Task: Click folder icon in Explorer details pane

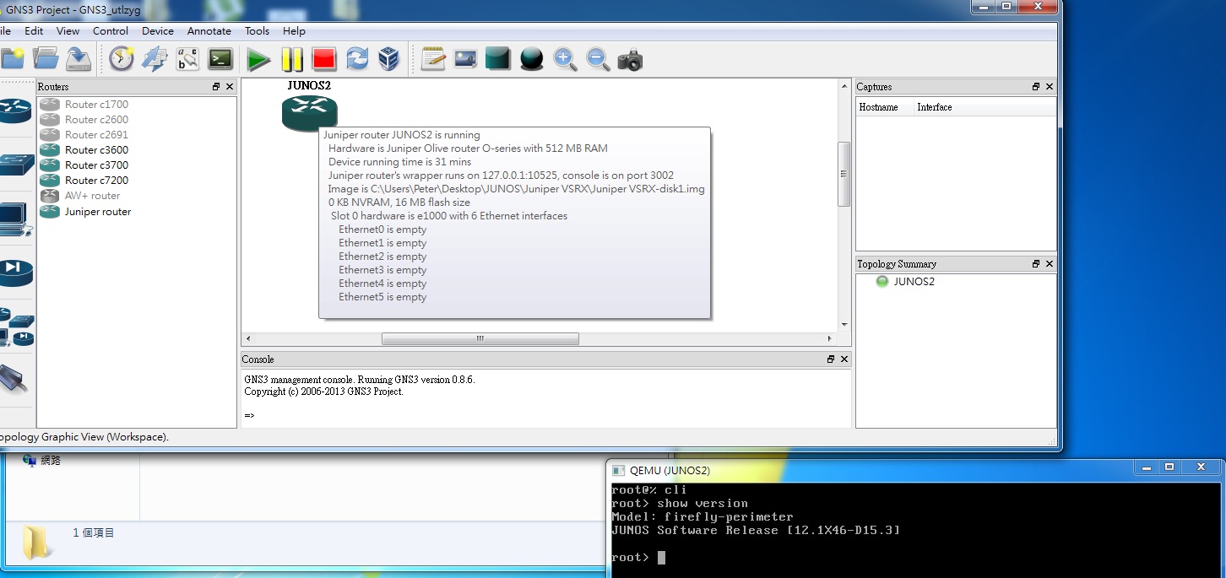Action: click(38, 542)
